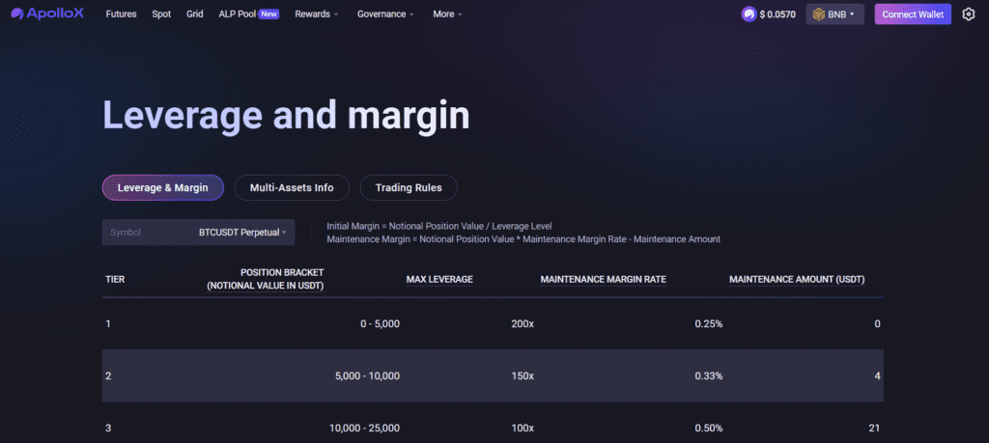
Task: Click the ApolloX logo
Action: tap(47, 14)
